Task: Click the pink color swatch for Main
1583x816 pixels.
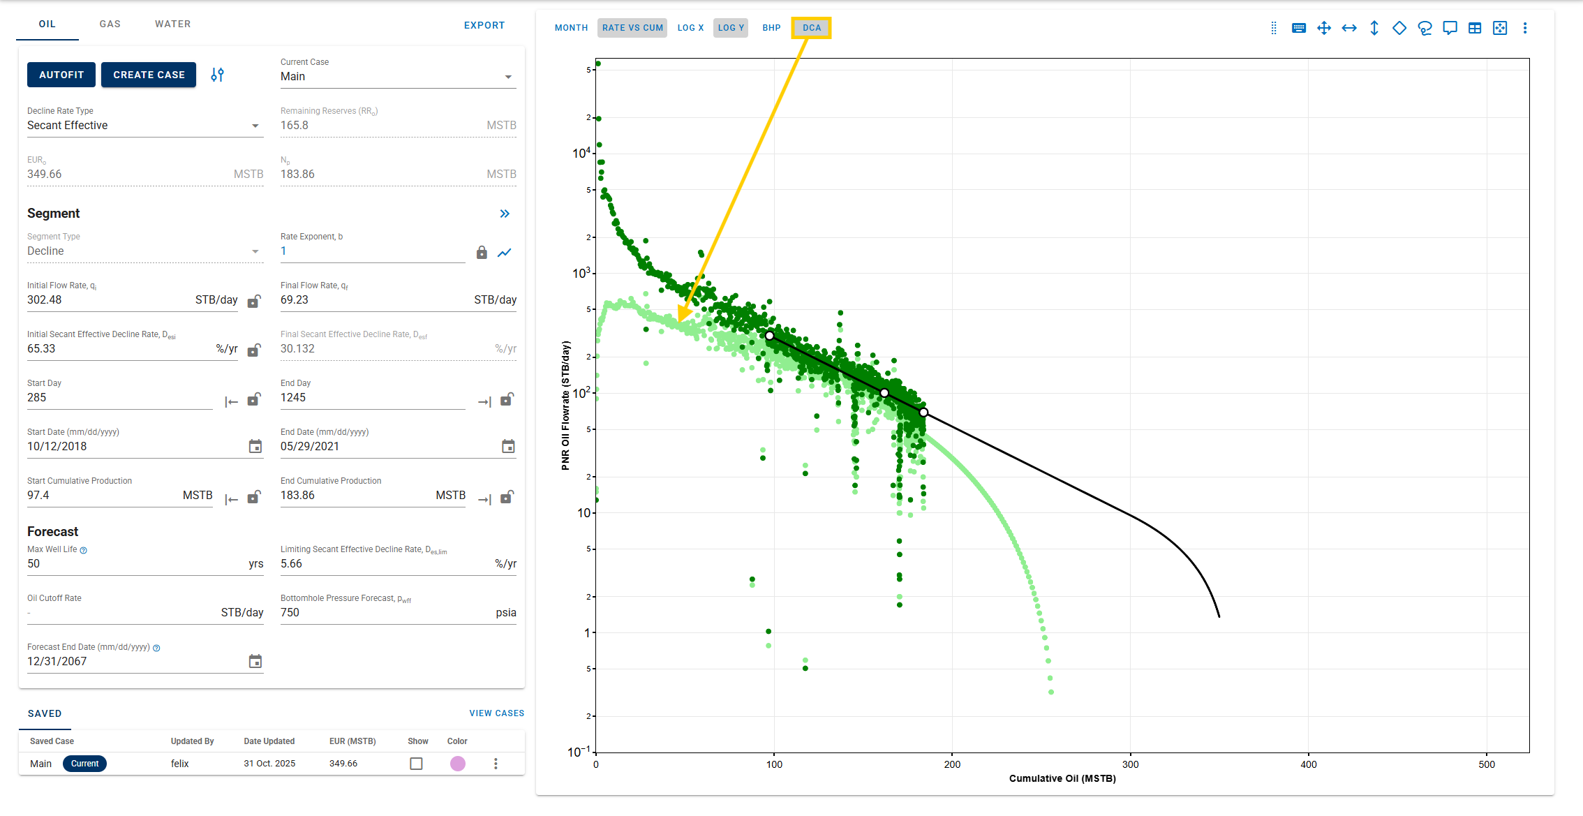Action: pyautogui.click(x=458, y=764)
